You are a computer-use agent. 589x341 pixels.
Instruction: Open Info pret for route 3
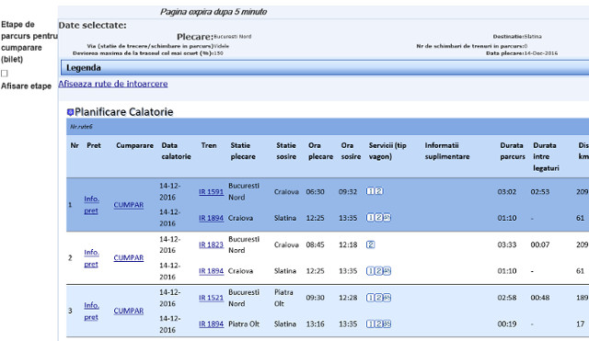[91, 311]
